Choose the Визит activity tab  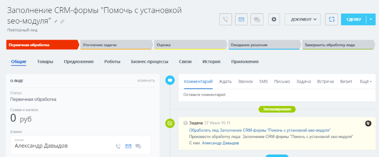[346, 81]
